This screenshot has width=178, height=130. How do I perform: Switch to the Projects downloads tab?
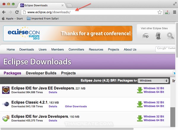coord(68,73)
